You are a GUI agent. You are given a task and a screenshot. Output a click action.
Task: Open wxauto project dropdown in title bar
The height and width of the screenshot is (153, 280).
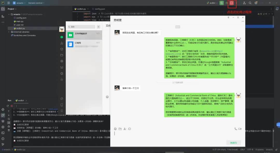point(19,3)
